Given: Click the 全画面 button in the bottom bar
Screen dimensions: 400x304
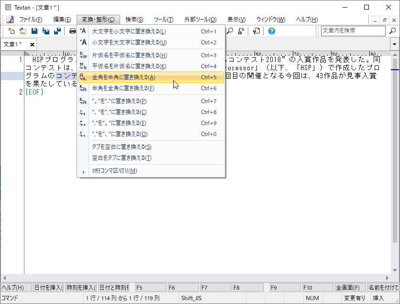Looking at the screenshot, I should click(350, 287).
